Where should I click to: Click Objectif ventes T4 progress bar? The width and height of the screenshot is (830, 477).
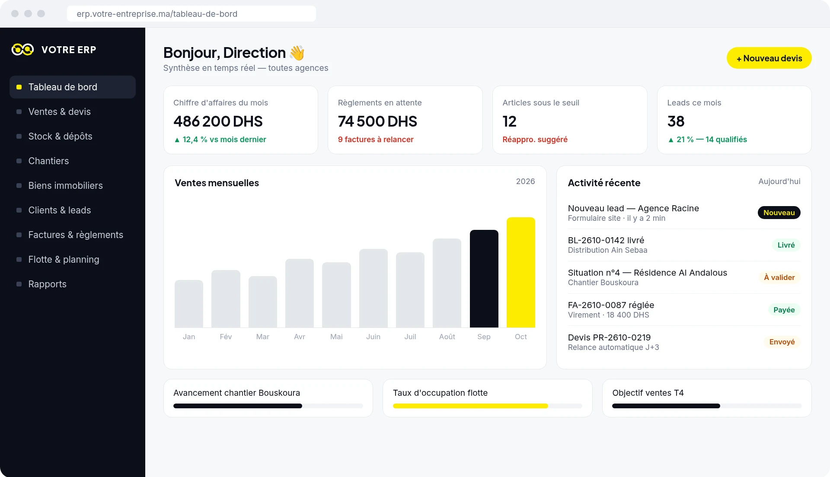point(707,406)
